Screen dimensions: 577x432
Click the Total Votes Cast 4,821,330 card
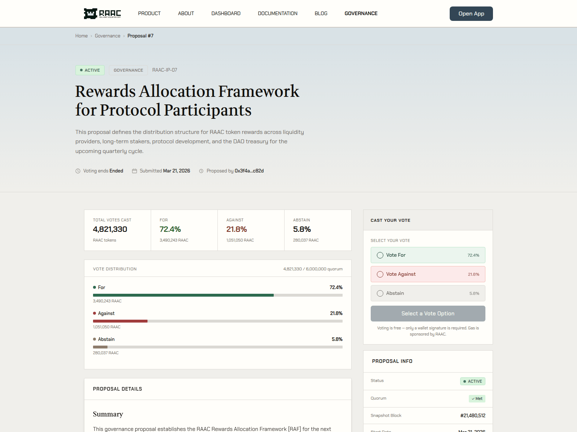click(x=118, y=230)
